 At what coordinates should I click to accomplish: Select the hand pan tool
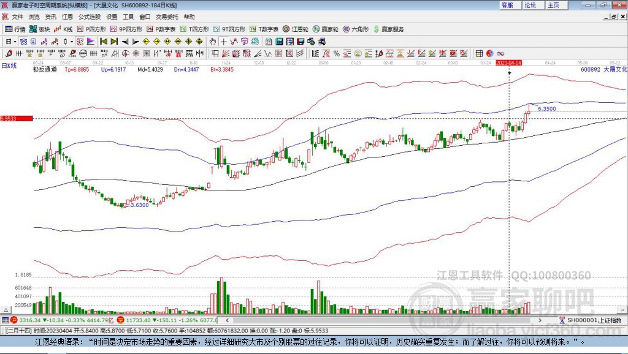coord(213,42)
